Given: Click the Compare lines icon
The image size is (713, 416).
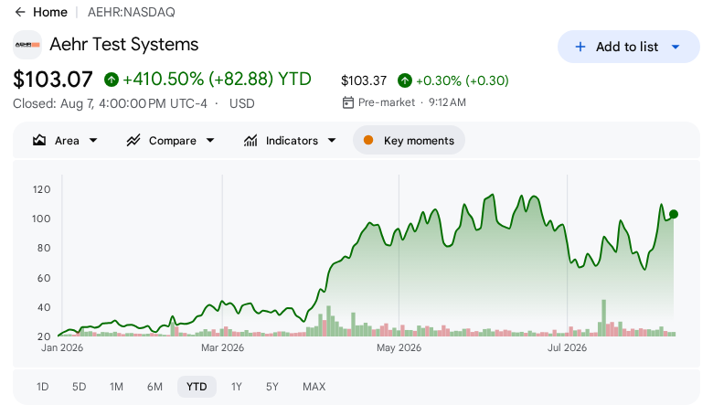Looking at the screenshot, I should [x=133, y=141].
